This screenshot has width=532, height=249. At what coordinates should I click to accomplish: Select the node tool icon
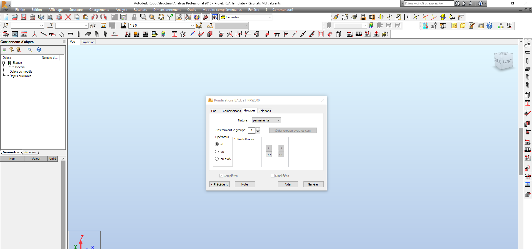(x=35, y=34)
